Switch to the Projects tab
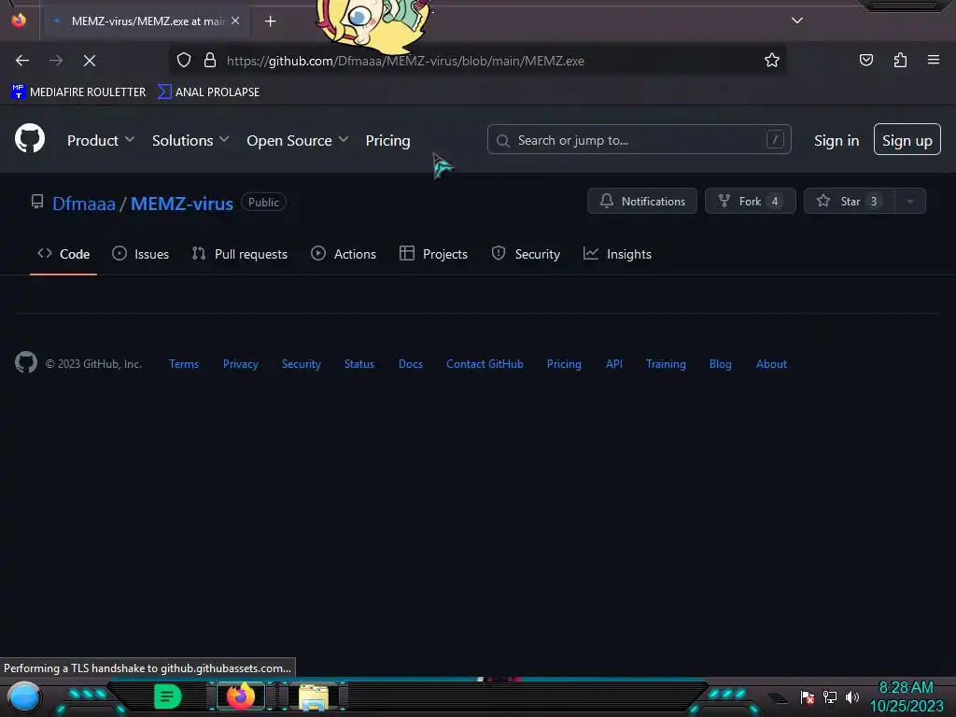 (x=433, y=254)
